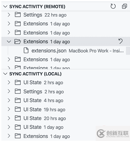Click the extensions.json file icon
Screen dimensions: 130x141
coord(26,51)
